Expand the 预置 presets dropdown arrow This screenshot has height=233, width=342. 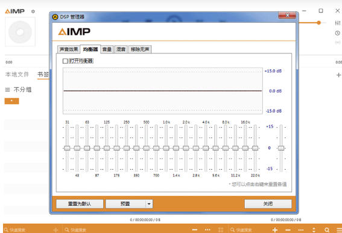click(x=149, y=204)
